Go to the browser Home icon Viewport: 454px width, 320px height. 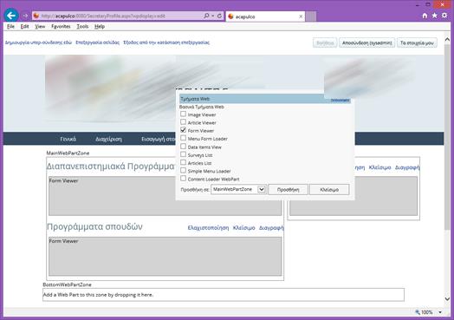425,16
